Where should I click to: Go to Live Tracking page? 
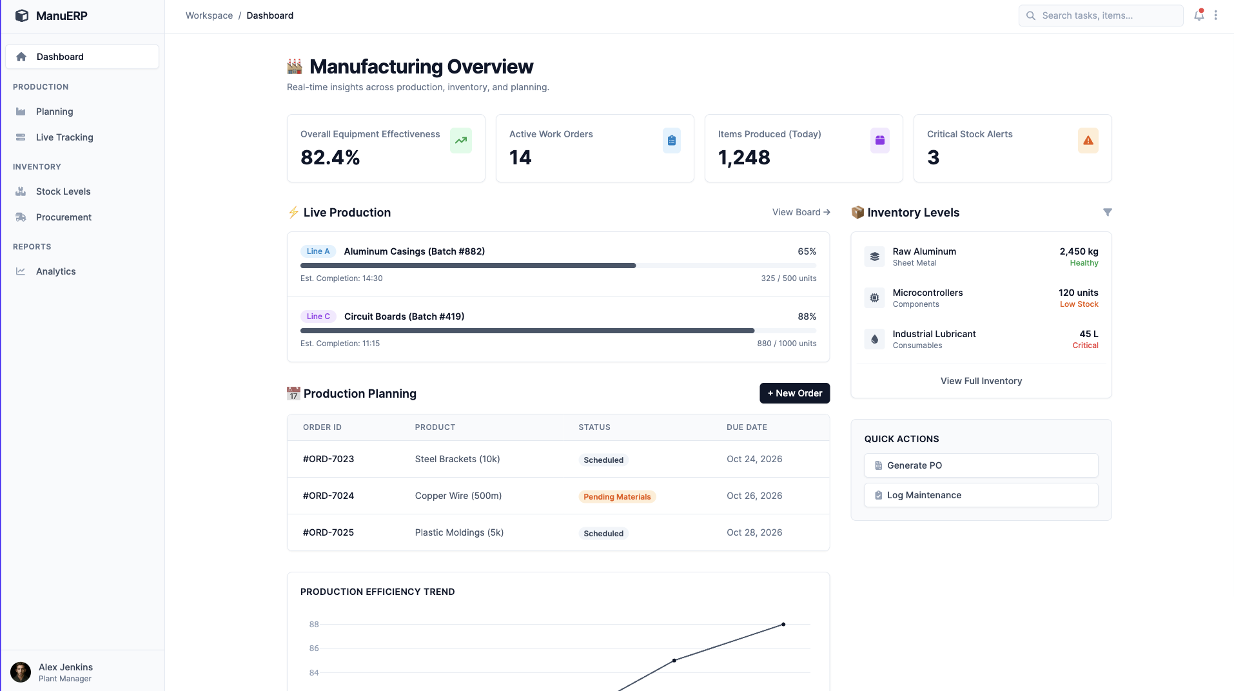pyautogui.click(x=64, y=137)
